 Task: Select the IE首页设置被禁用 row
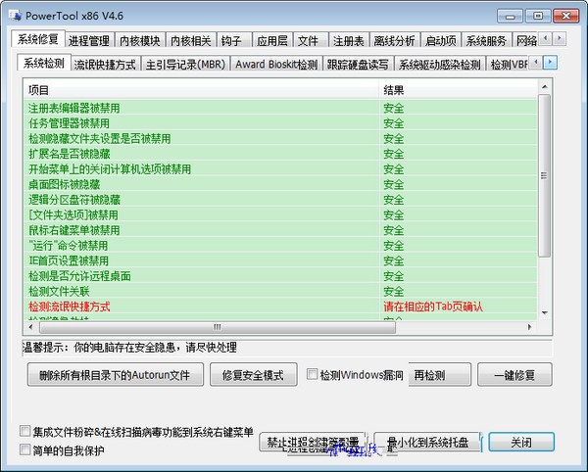pos(280,260)
